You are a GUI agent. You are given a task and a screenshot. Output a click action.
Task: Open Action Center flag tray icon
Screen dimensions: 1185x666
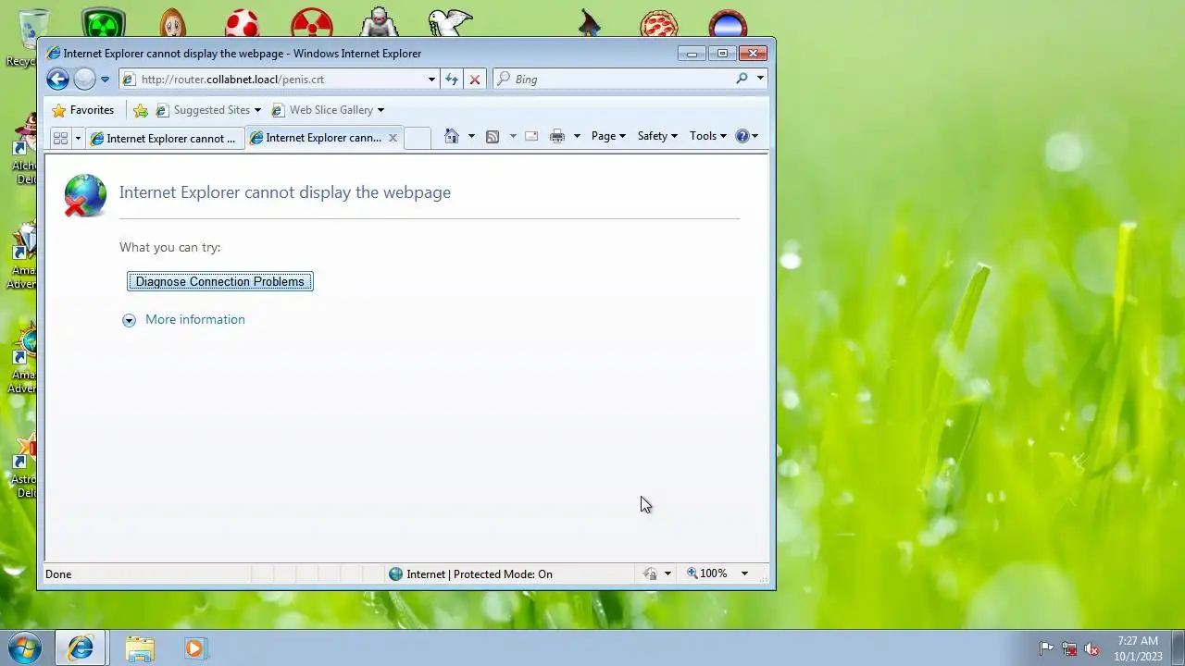1046,648
